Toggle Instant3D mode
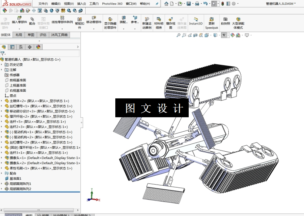This screenshot has width=304, height=216. pos(196,21)
